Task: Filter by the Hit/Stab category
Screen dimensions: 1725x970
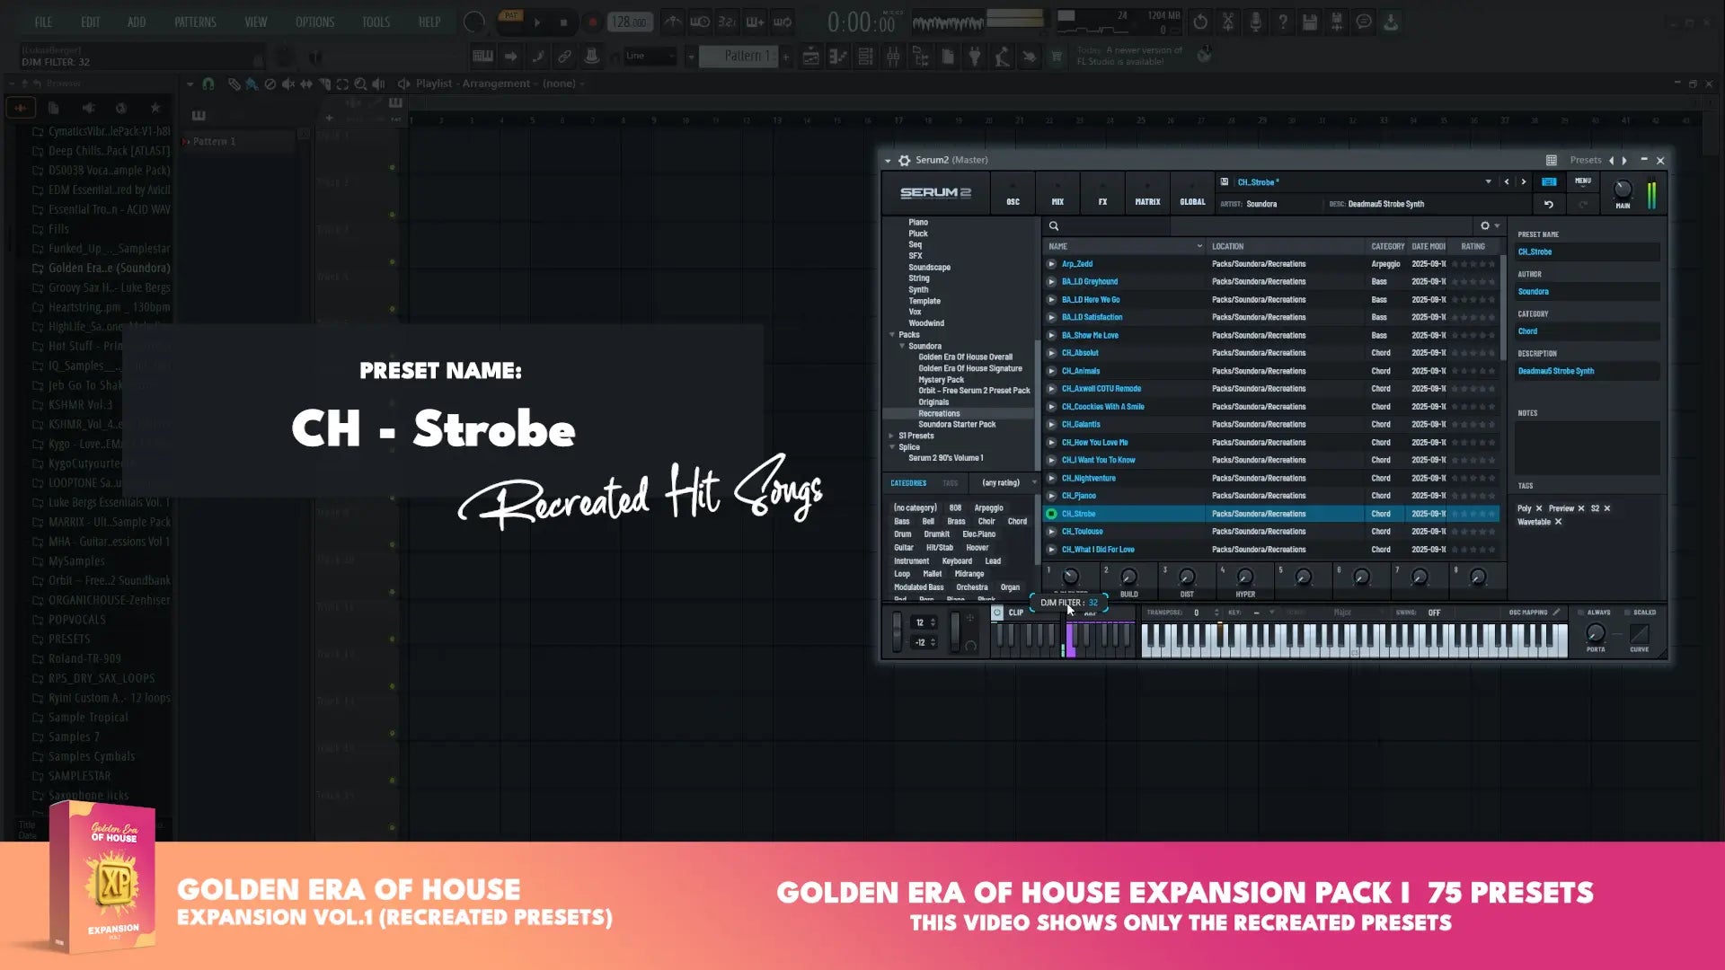Action: click(x=939, y=548)
